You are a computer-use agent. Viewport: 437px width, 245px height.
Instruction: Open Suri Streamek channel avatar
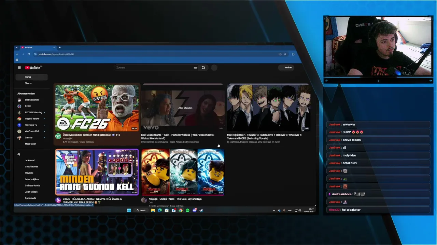tap(19, 100)
